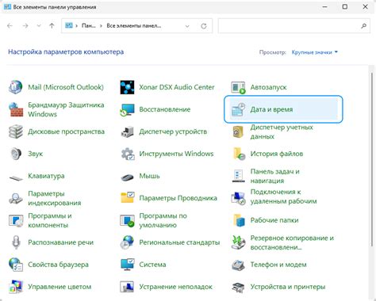Click the Back navigation arrow

pos(10,26)
